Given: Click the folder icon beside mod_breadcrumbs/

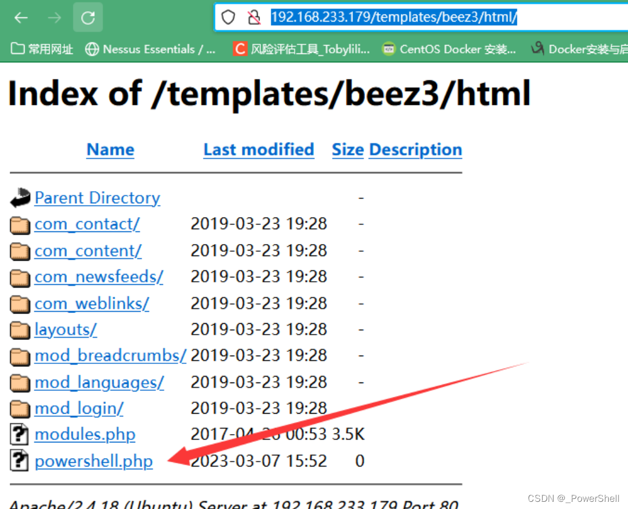Looking at the screenshot, I should 20,357.
